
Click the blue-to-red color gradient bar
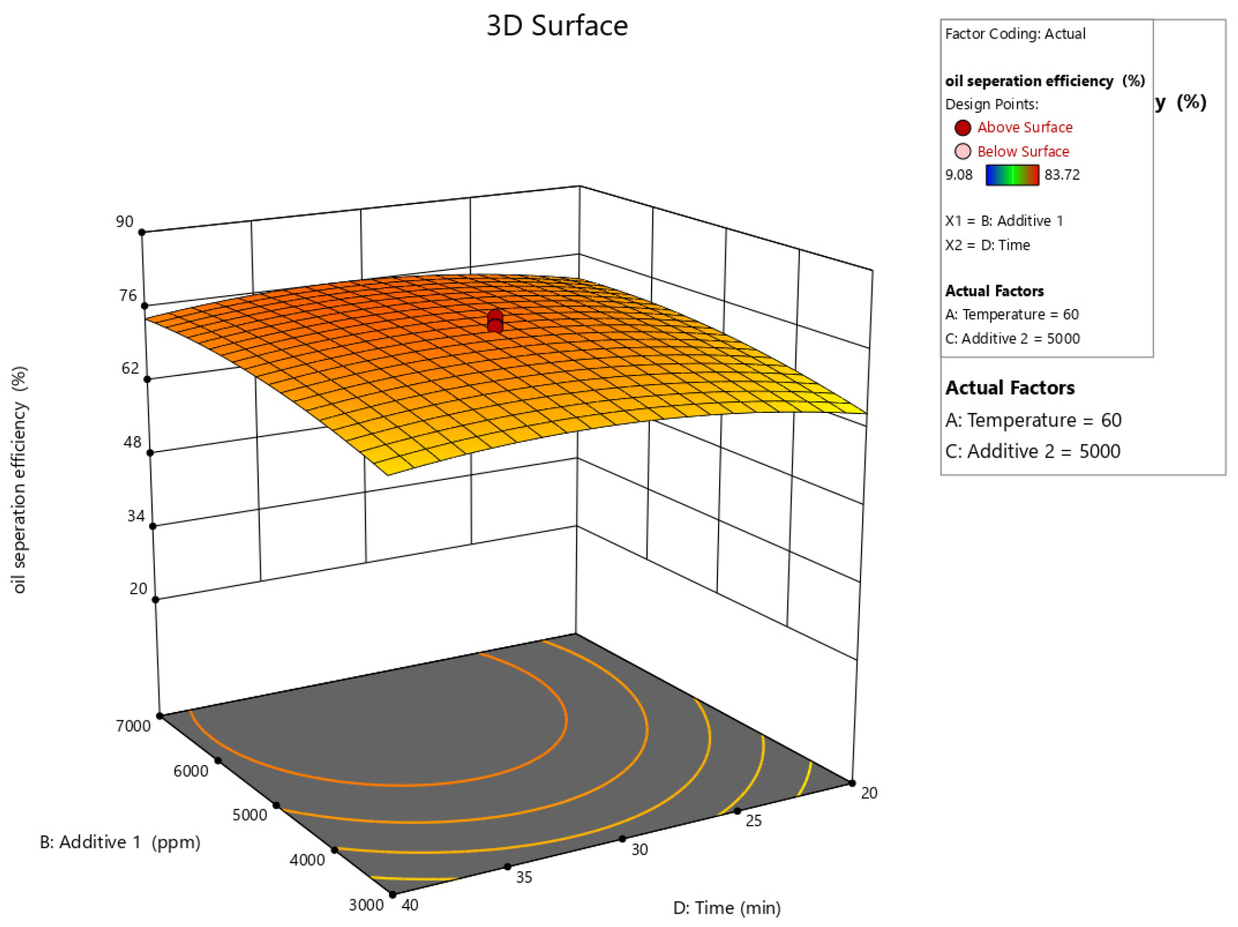(x=1012, y=175)
